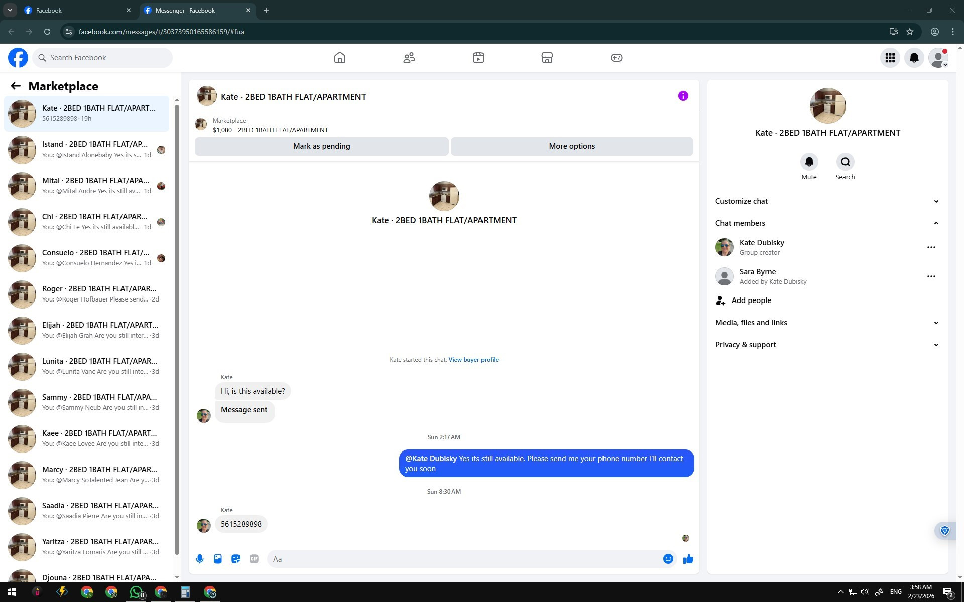
Task: Open the Roger conversation
Action: (87, 294)
